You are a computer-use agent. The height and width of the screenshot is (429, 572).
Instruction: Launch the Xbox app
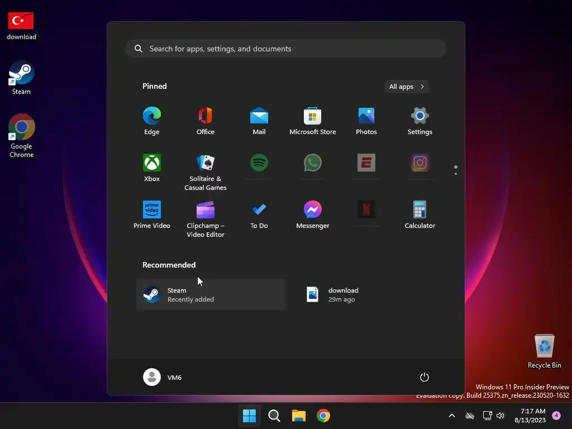pos(152,168)
